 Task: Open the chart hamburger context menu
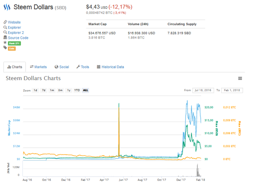tap(240, 78)
